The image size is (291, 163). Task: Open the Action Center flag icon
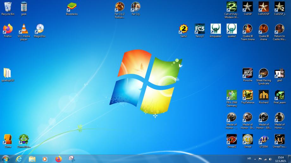coord(260,159)
